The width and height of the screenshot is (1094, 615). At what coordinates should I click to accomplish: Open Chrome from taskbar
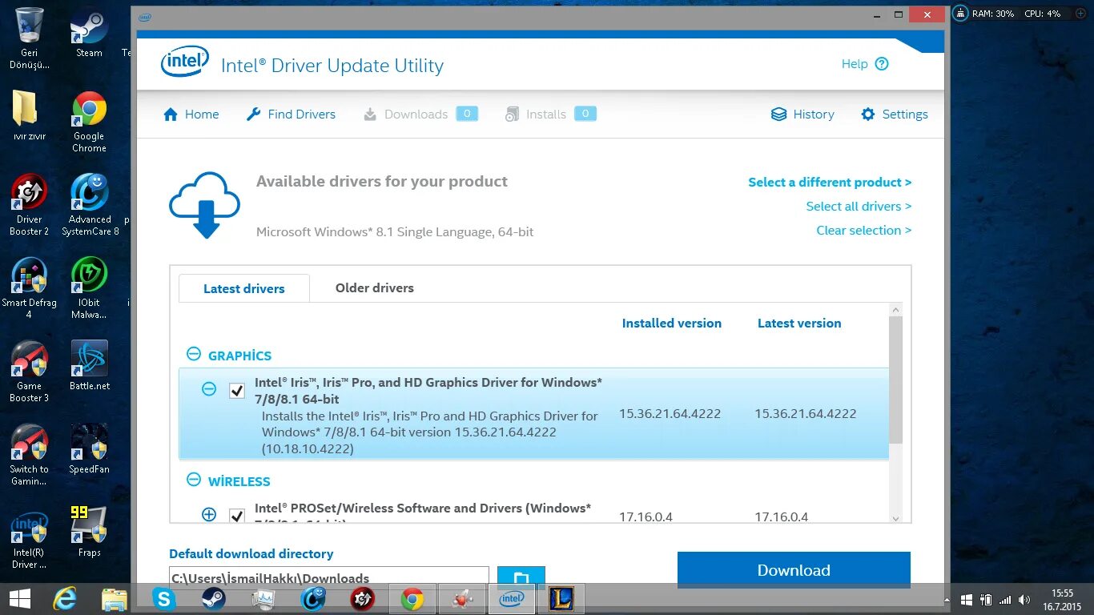(x=412, y=599)
